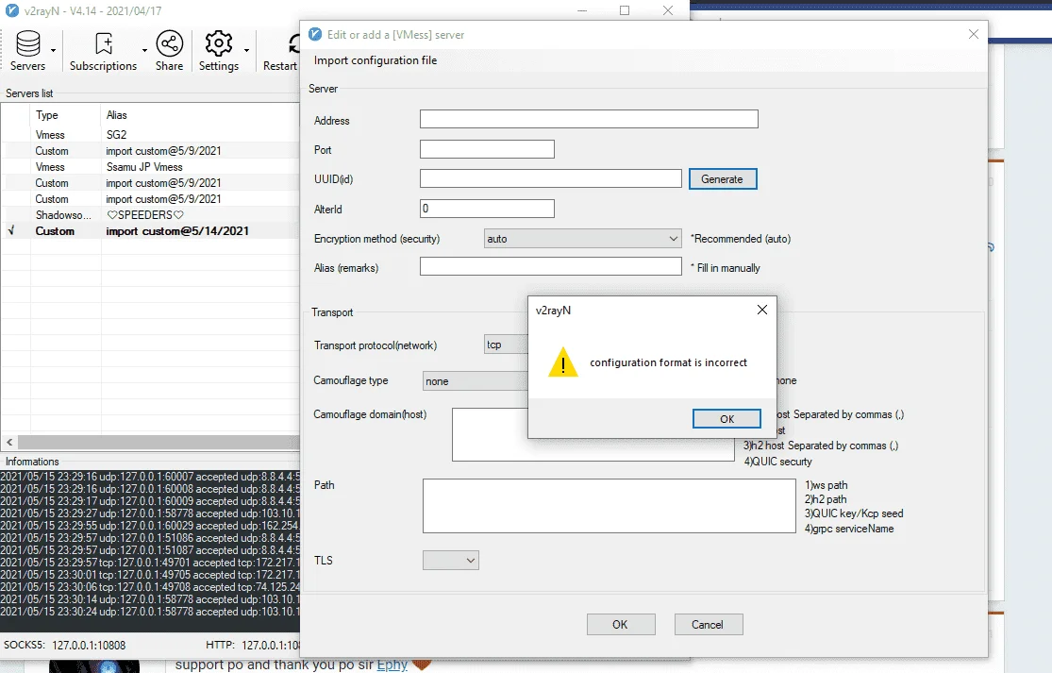The height and width of the screenshot is (673, 1052).
Task: Select SG2 Vmess server row
Action: click(150, 135)
